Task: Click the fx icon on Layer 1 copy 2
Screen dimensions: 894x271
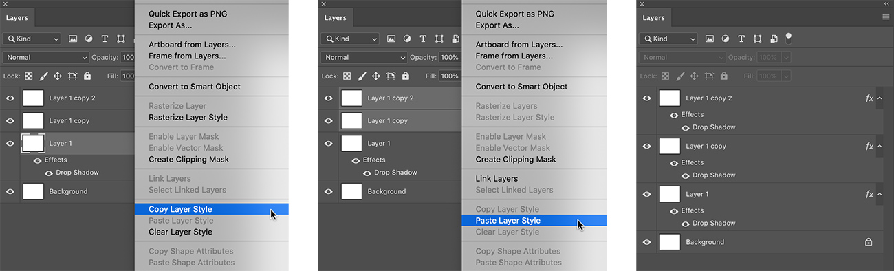Action: pos(869,98)
